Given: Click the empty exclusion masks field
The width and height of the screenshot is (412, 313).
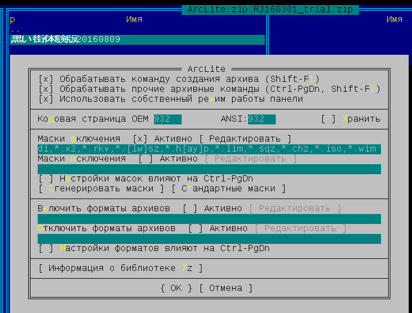Looking at the screenshot, I should (209, 169).
